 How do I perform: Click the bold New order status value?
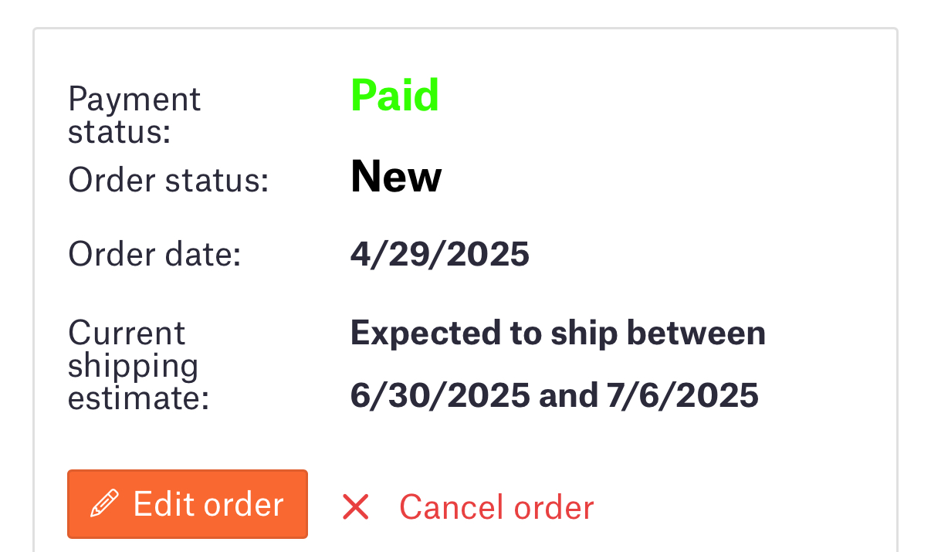point(396,177)
